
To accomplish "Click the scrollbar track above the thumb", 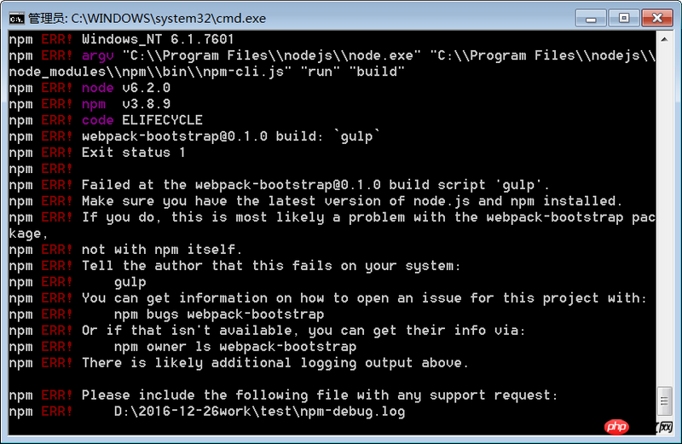I will coord(664,216).
